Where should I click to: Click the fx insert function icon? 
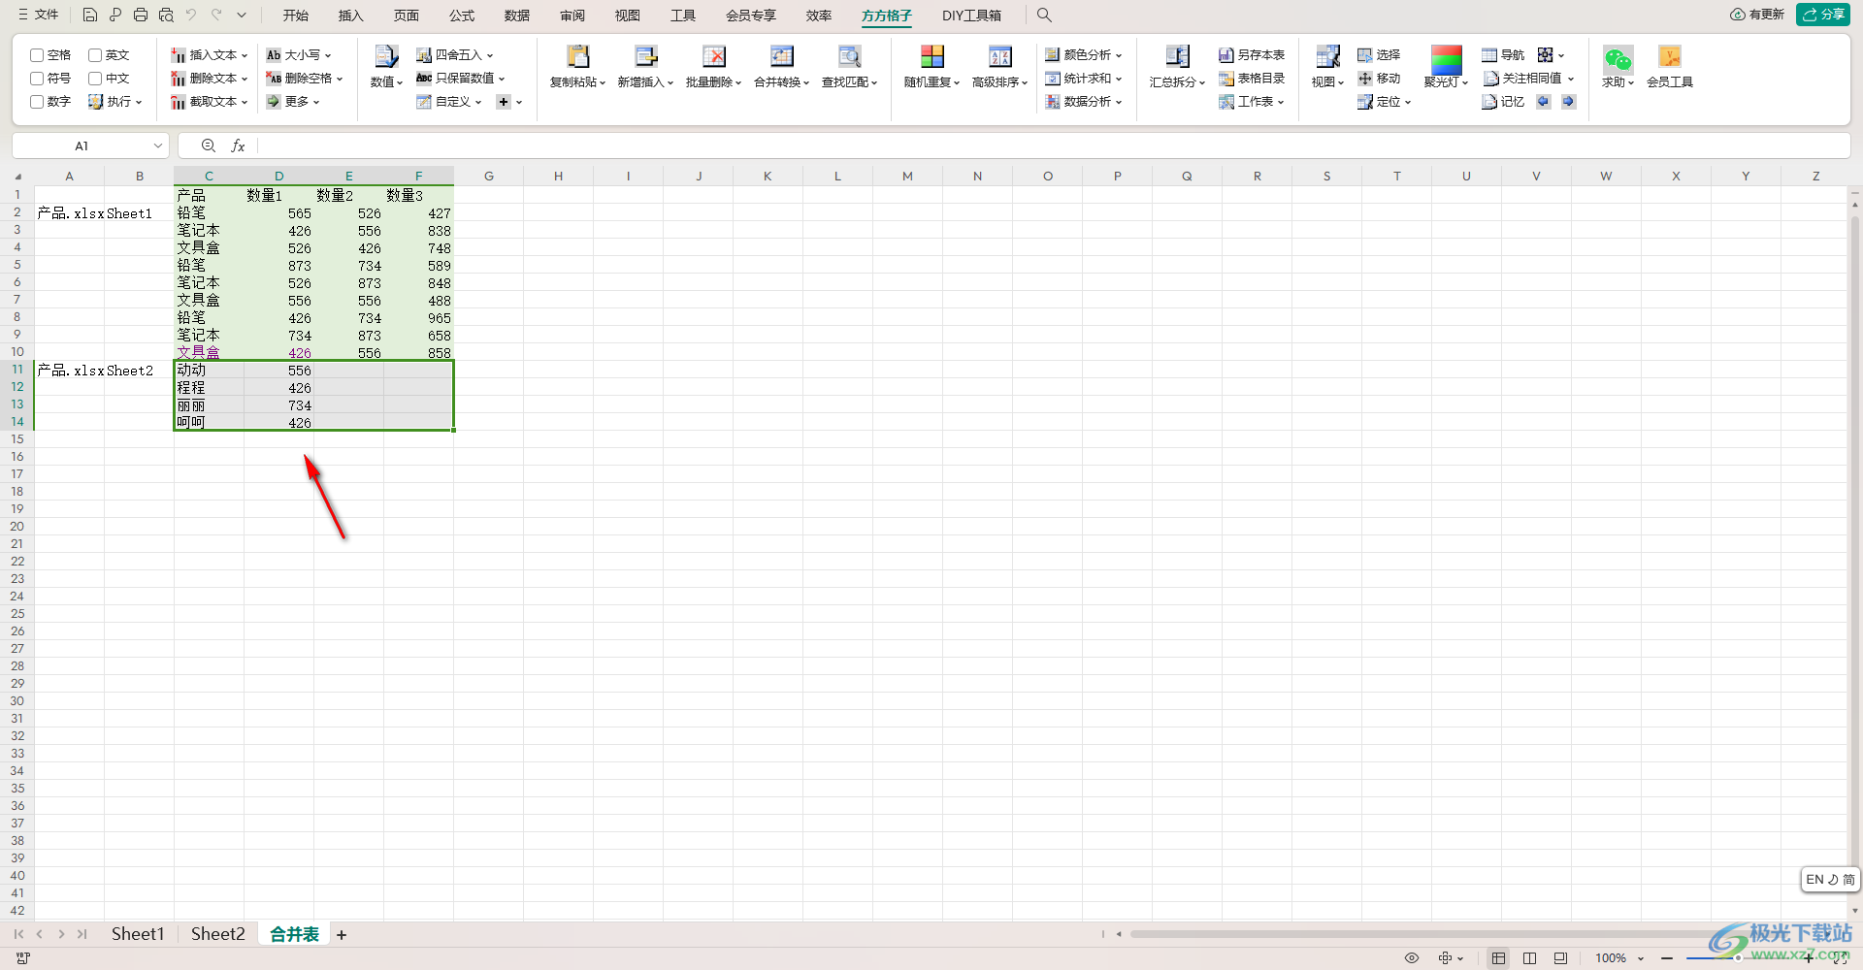point(238,145)
